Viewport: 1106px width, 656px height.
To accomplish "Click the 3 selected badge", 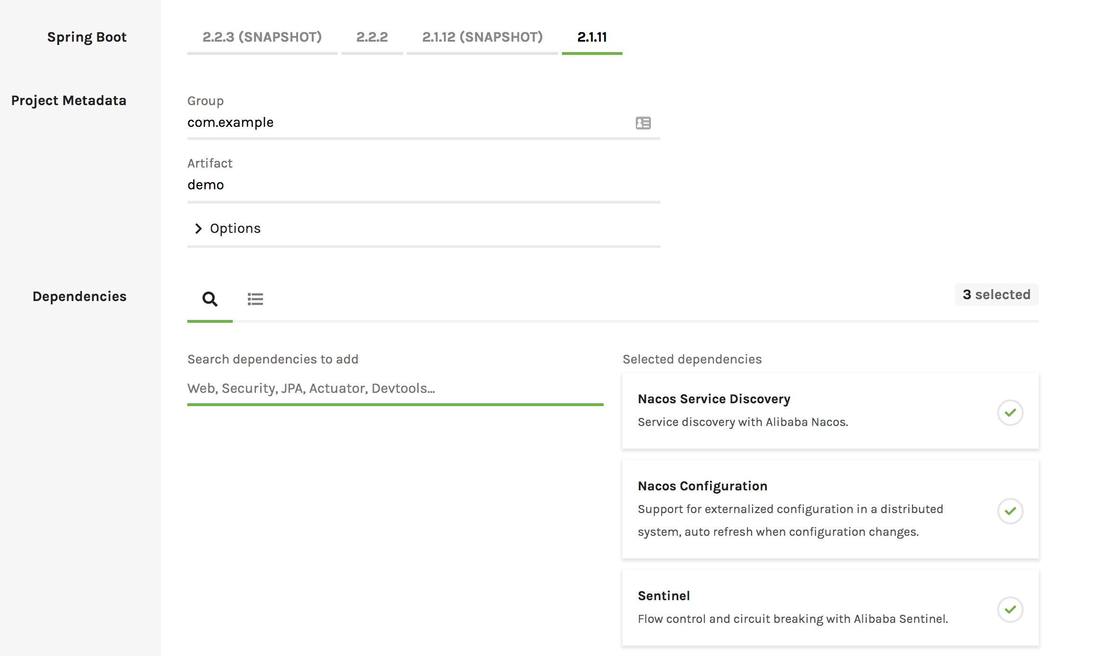I will [x=996, y=294].
